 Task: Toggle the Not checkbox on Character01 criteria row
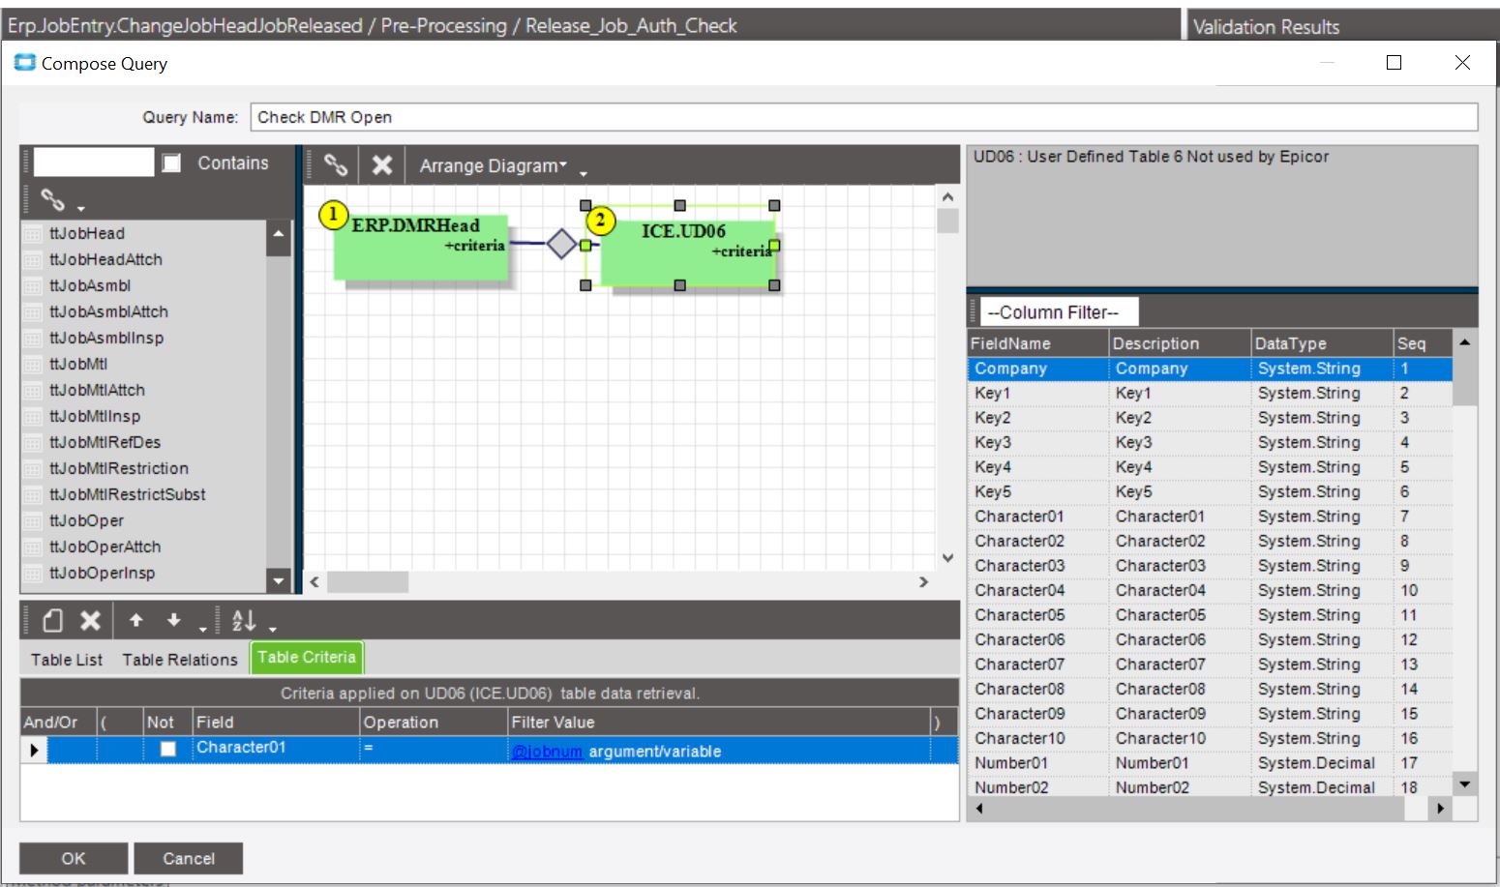[168, 749]
